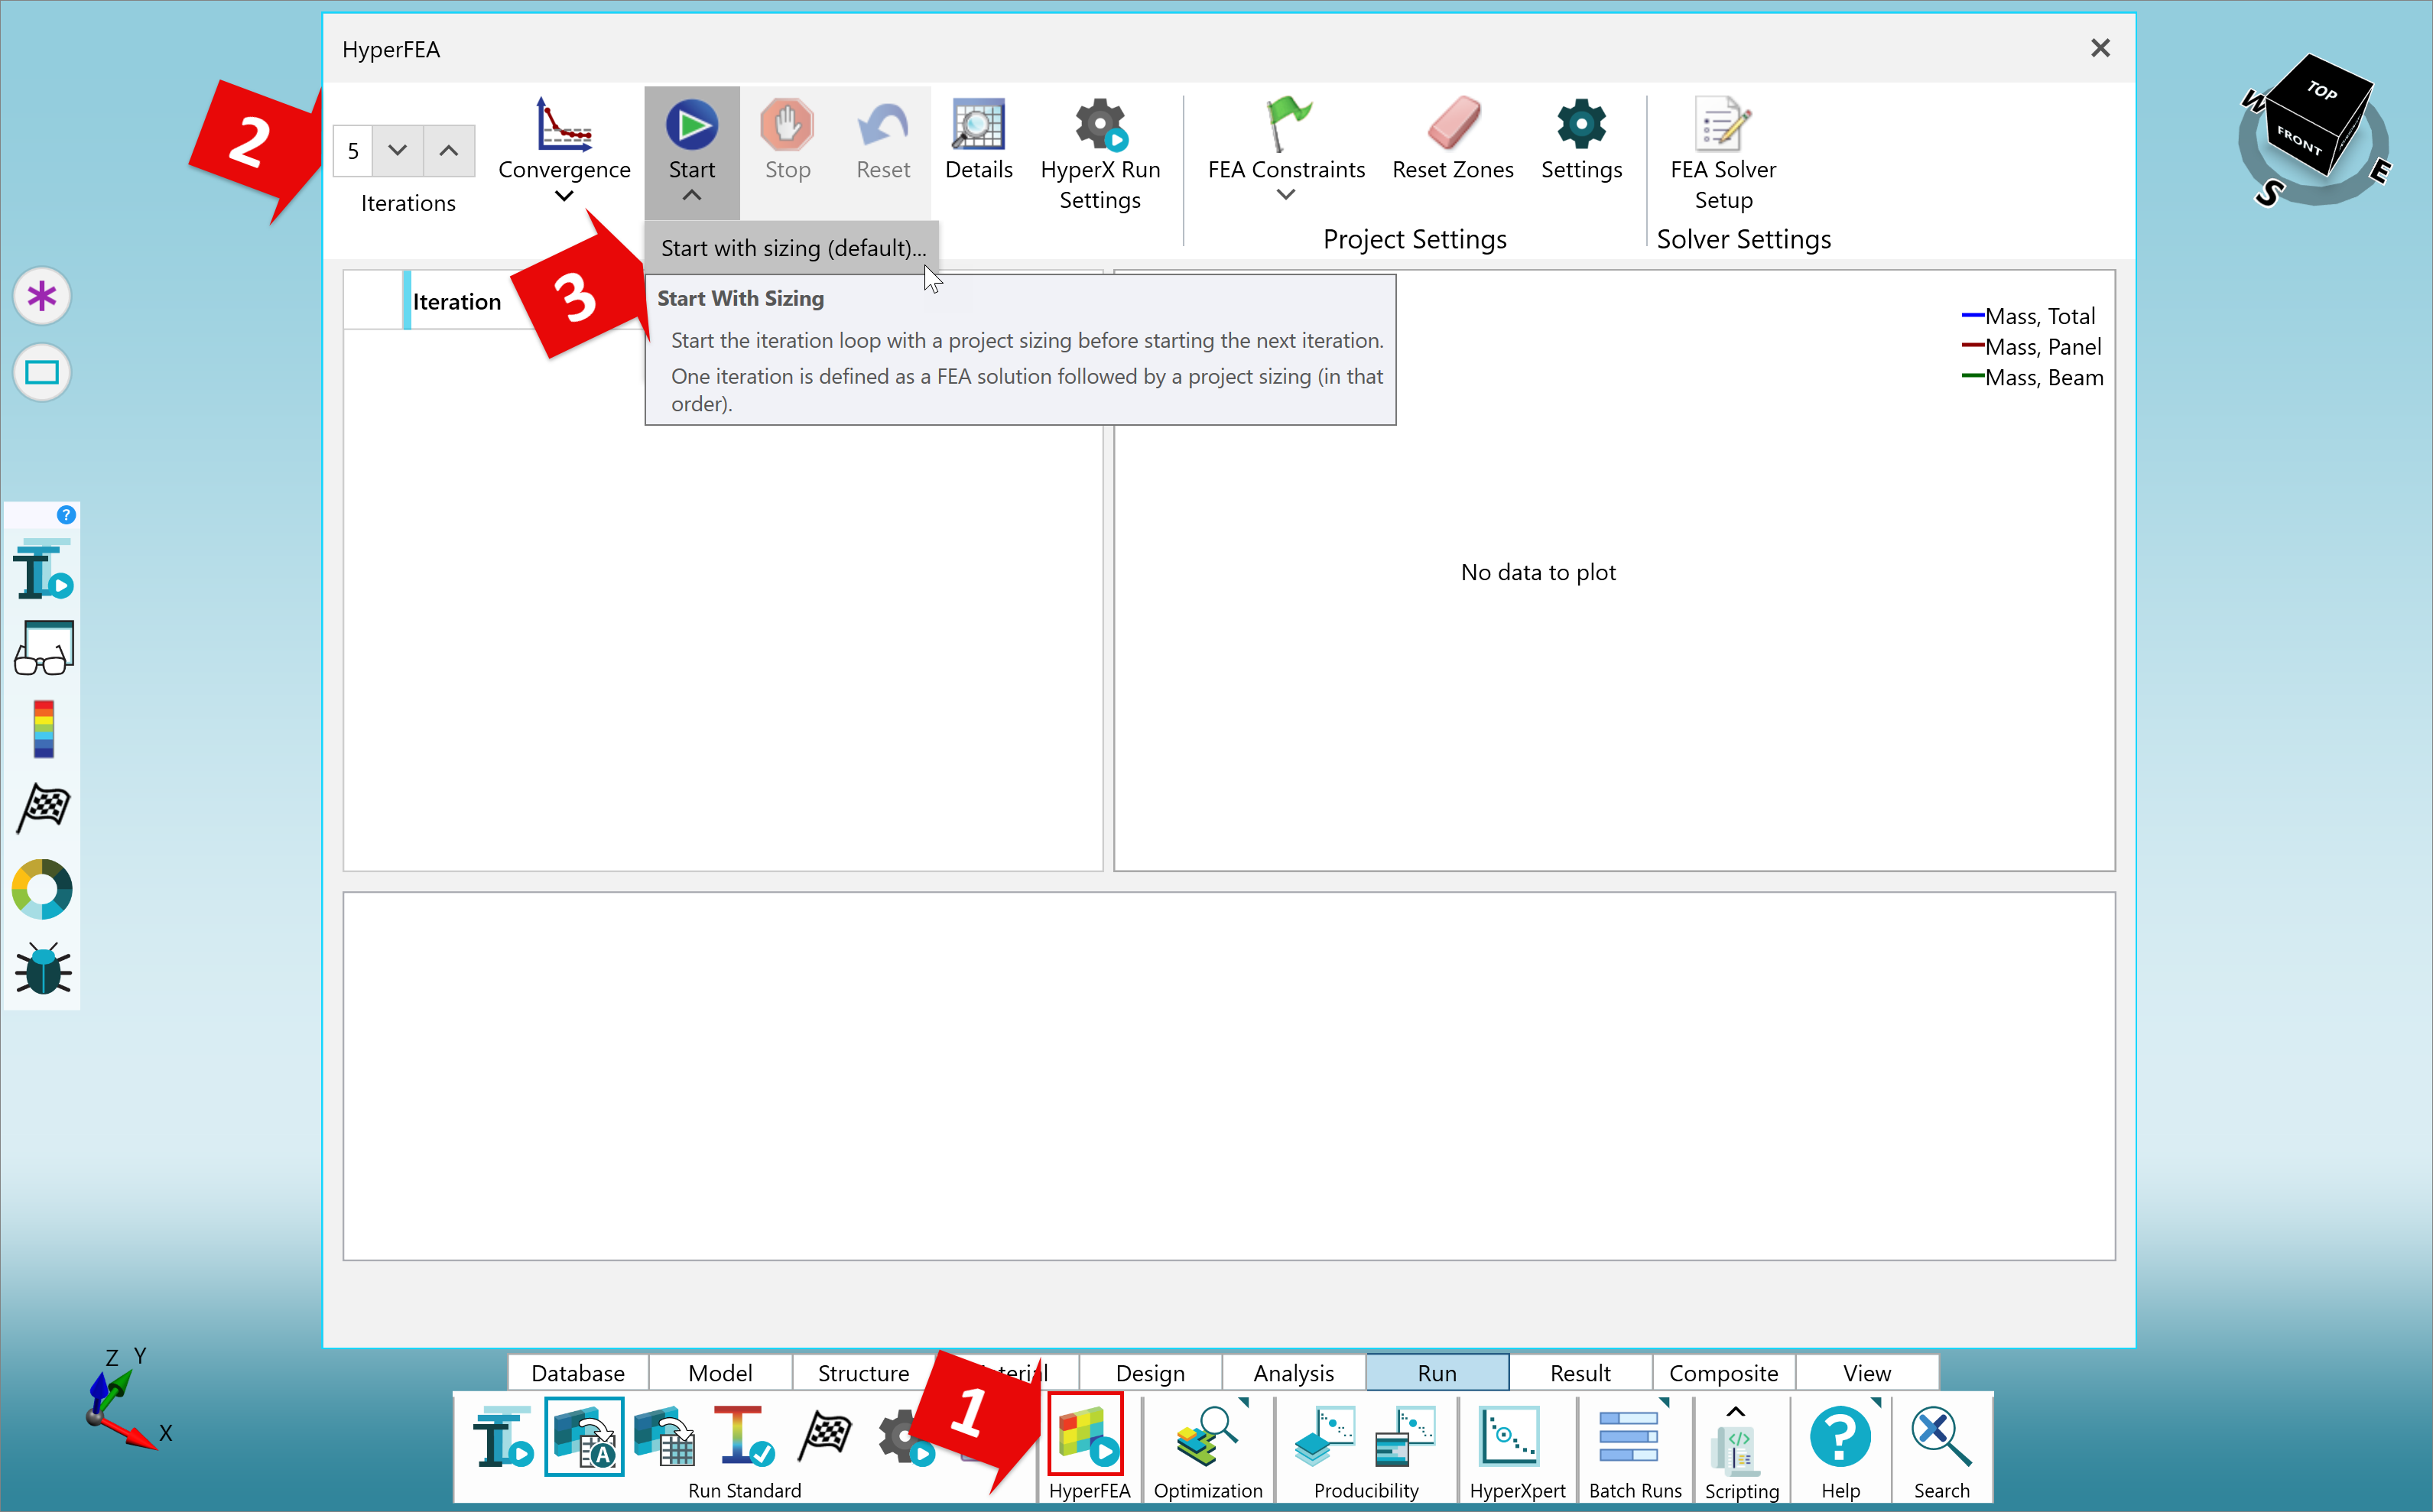Switch to the View tab
2433x1512 pixels.
pos(1866,1372)
